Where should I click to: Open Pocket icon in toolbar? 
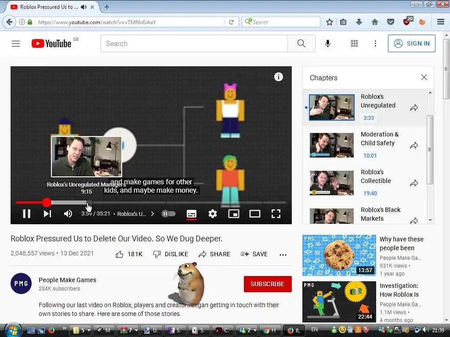[391, 22]
